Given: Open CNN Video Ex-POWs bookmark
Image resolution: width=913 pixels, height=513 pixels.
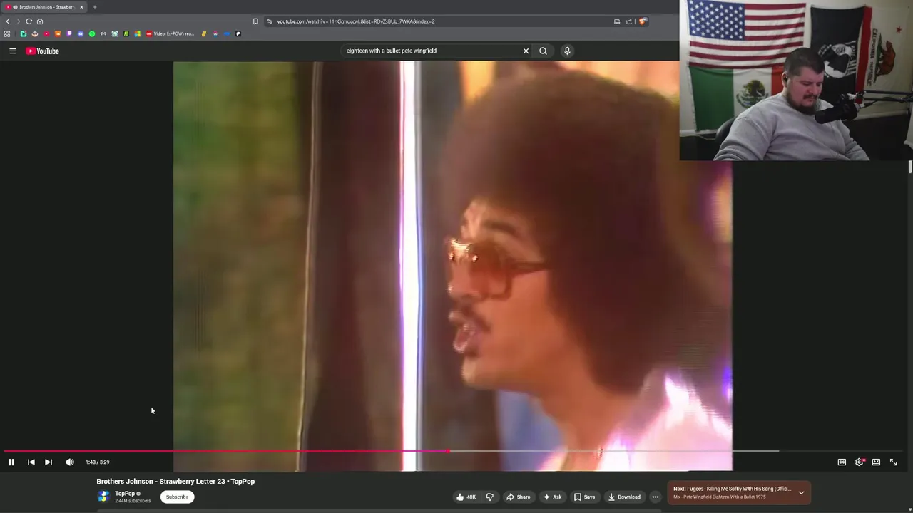Looking at the screenshot, I should click(170, 33).
